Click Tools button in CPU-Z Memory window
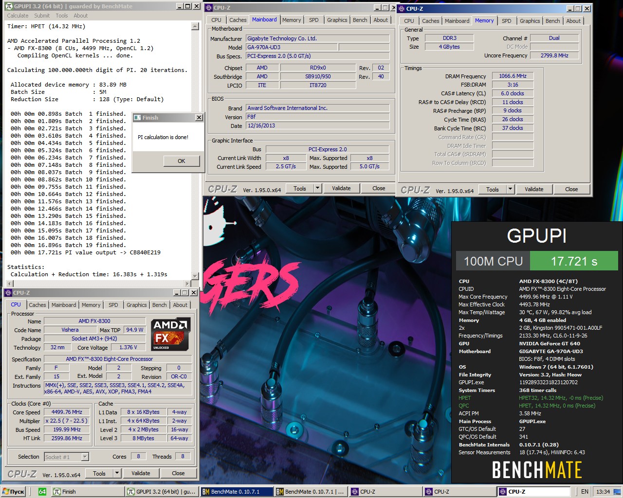Image resolution: width=623 pixels, height=498 pixels. click(493, 189)
